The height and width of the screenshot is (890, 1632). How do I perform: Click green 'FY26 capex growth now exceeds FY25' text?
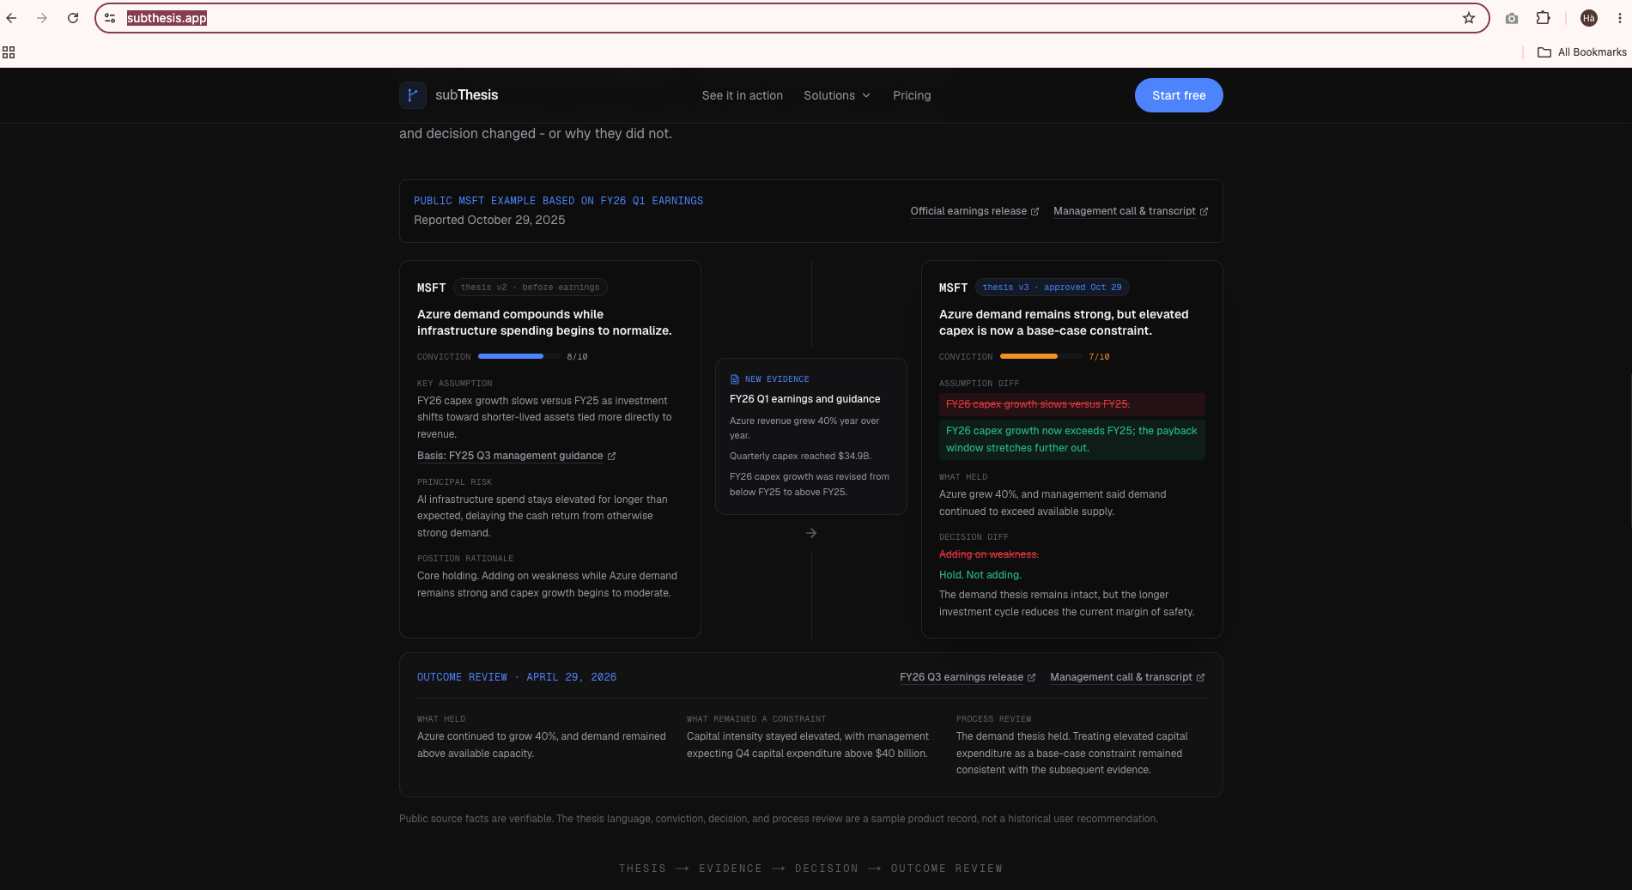(x=1071, y=439)
